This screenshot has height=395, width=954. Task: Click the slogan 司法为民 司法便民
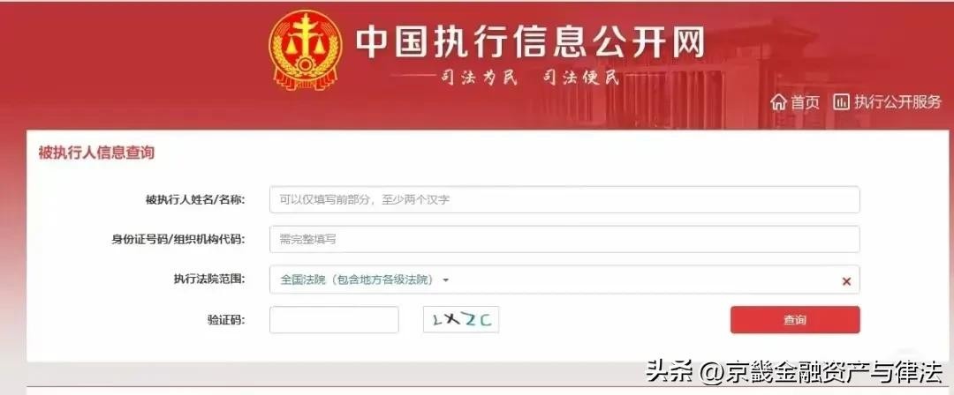click(x=529, y=78)
